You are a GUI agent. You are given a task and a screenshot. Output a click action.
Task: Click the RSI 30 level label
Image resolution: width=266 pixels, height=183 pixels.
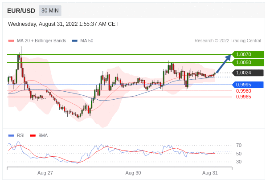(239, 162)
